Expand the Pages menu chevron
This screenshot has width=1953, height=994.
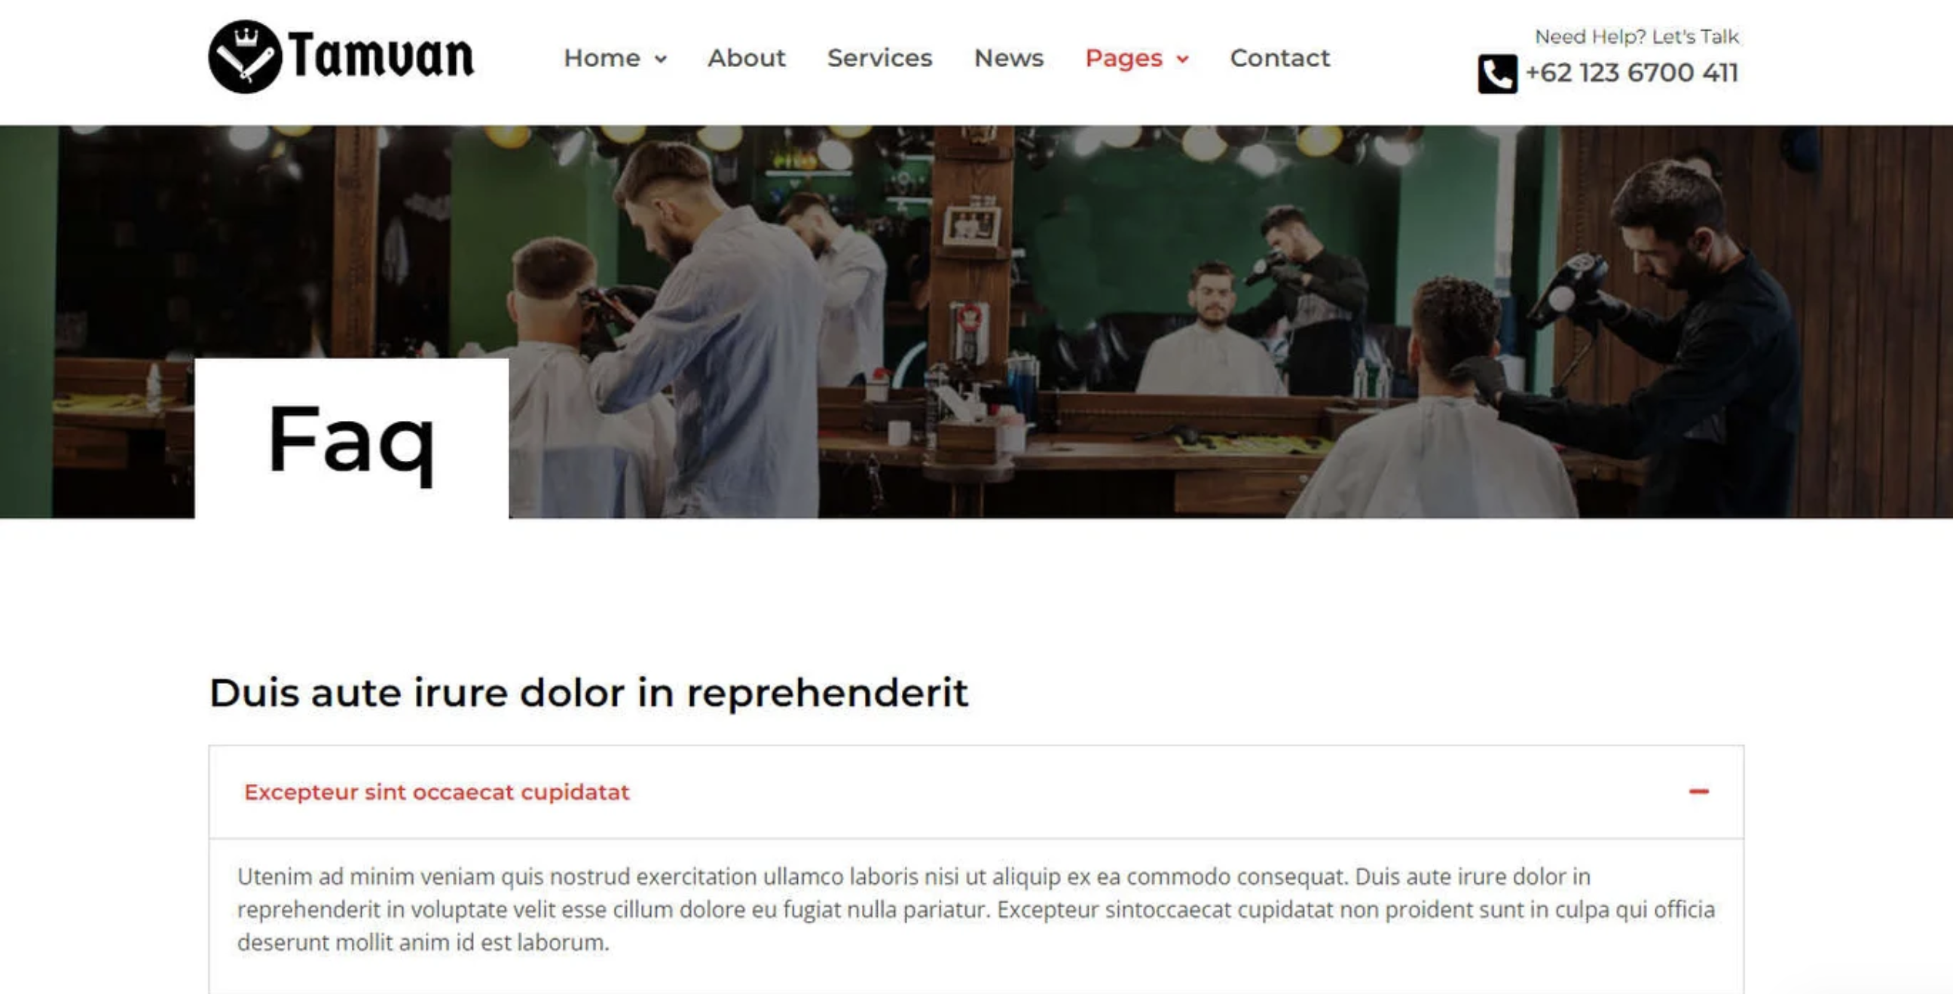coord(1183,59)
